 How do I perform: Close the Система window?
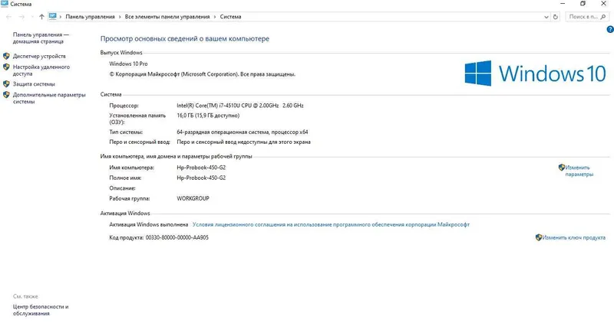click(x=603, y=4)
